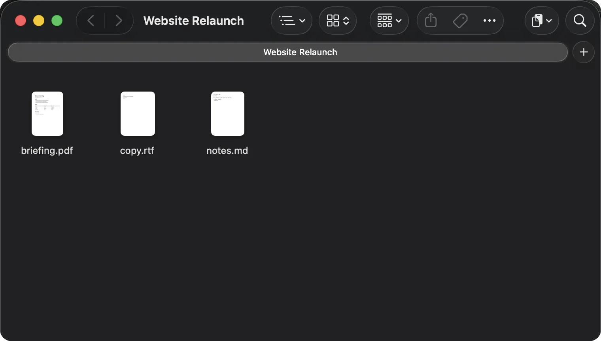The image size is (601, 341).
Task: Open the list view options menu
Action: [292, 21]
